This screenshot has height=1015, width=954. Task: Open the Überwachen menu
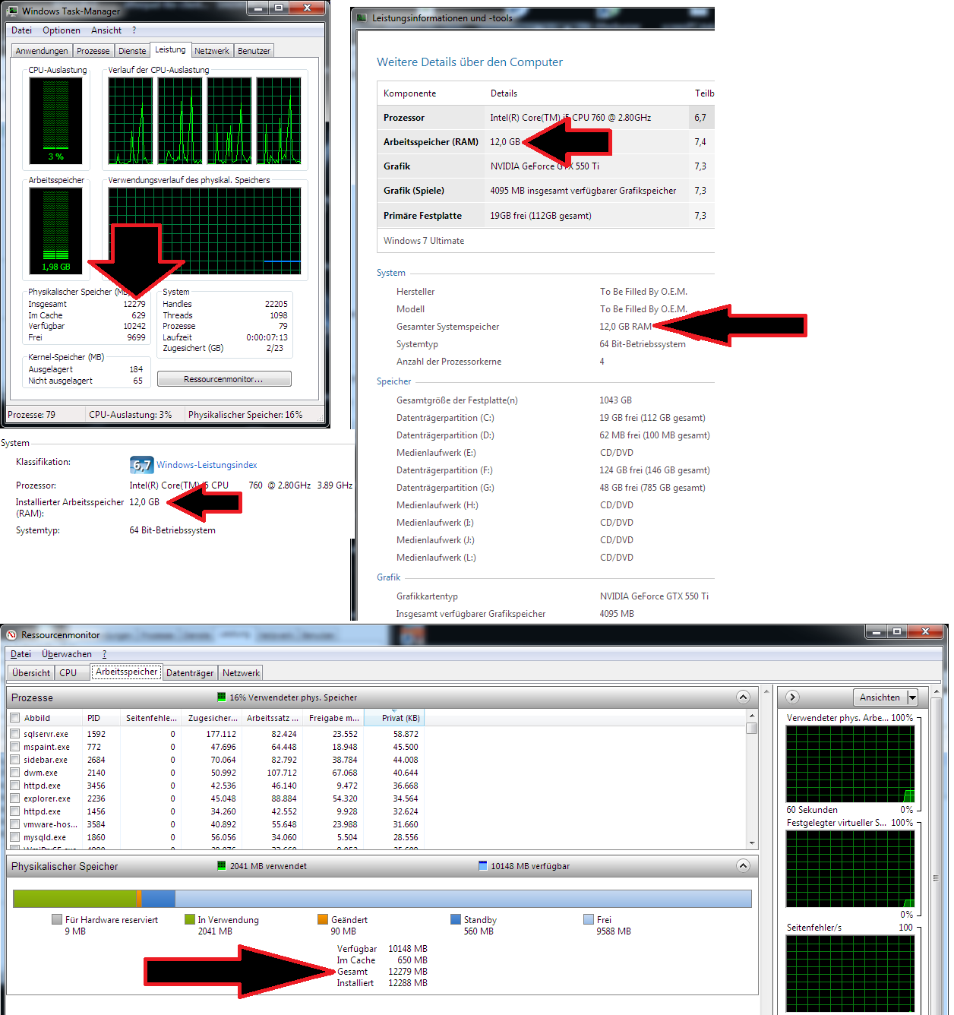67,654
